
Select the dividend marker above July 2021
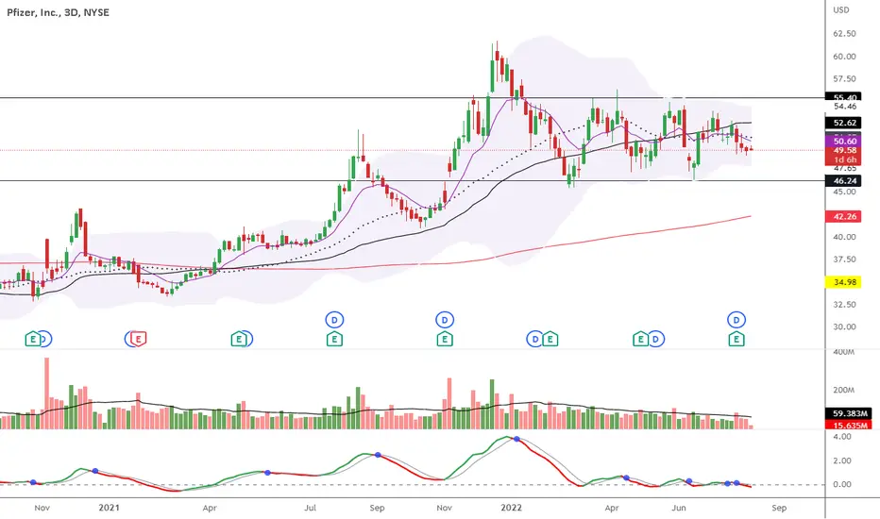[x=334, y=320]
